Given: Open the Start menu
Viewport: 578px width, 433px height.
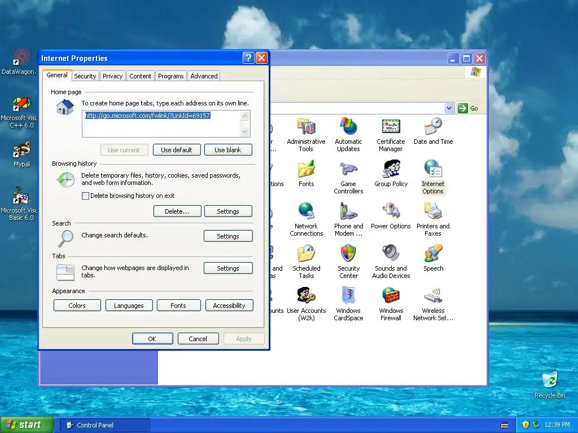Looking at the screenshot, I should (27, 425).
